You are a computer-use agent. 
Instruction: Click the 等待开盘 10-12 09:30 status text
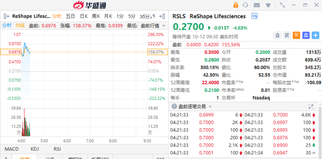[x=205, y=37]
